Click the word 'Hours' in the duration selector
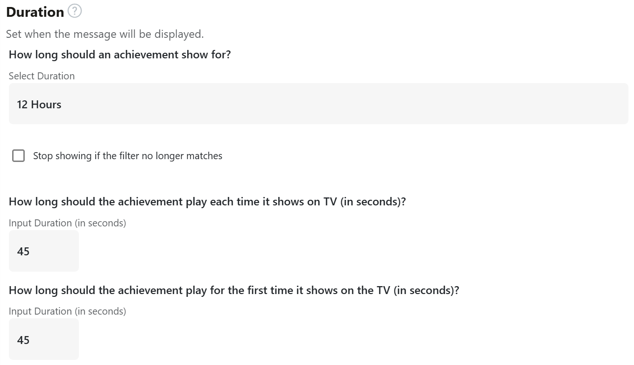Screen dimensions: 634x365 pyautogui.click(x=46, y=105)
